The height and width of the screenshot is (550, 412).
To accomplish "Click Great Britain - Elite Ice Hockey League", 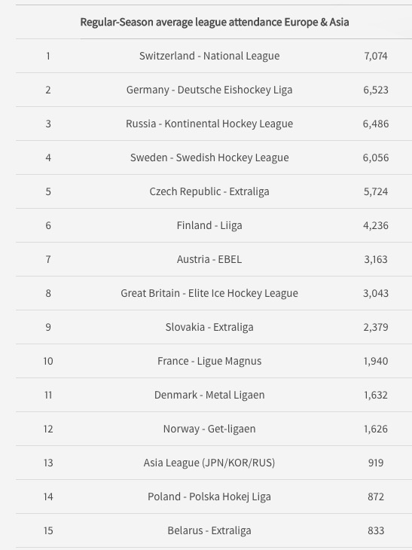I will (209, 293).
